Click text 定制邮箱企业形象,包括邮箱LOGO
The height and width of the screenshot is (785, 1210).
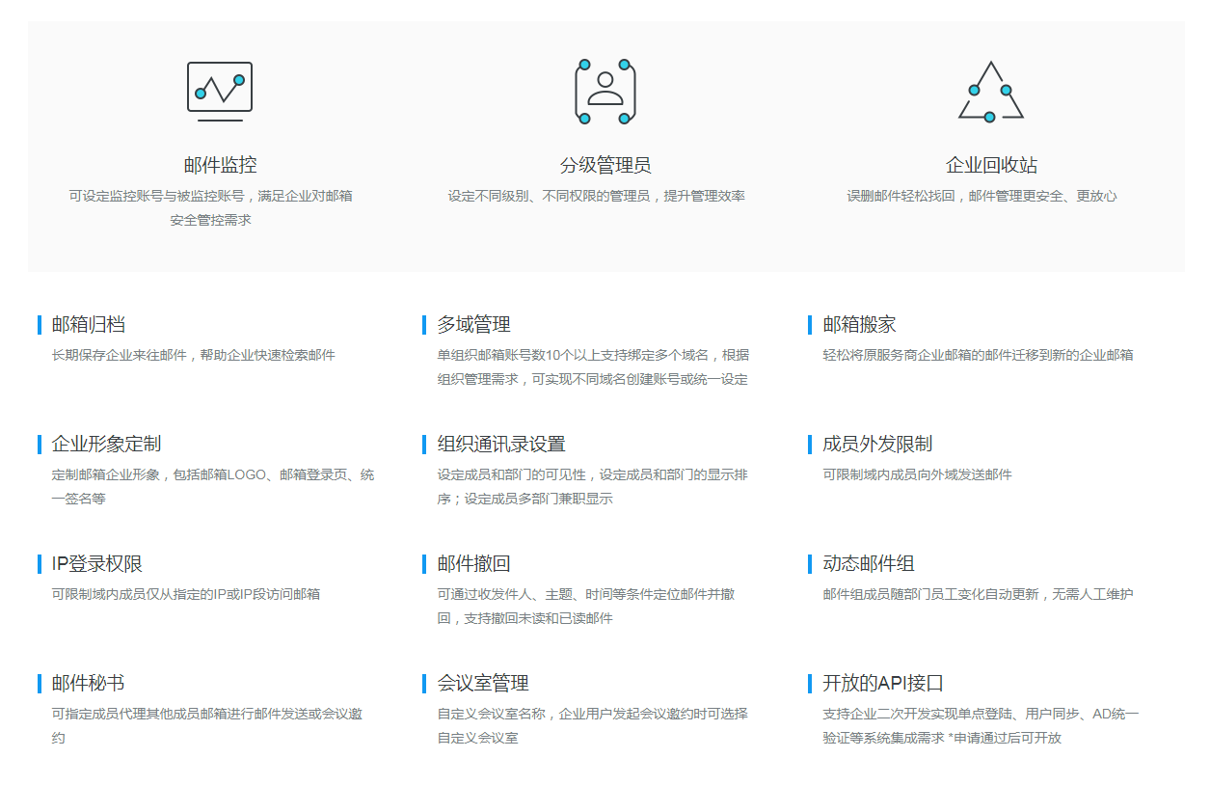(159, 474)
